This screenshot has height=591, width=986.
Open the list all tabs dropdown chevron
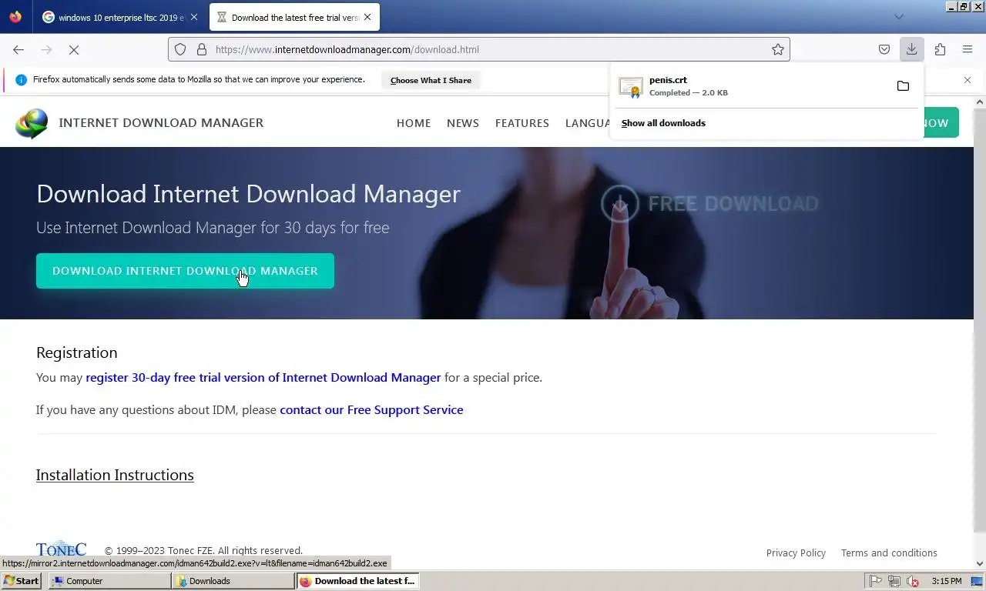click(898, 17)
